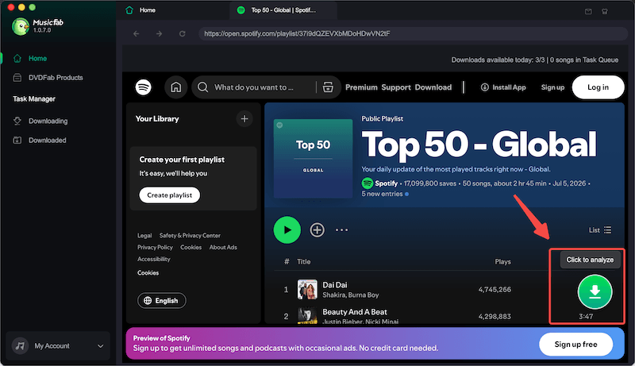Click Install App
Viewport: 635px width, 366px height.
coord(503,87)
